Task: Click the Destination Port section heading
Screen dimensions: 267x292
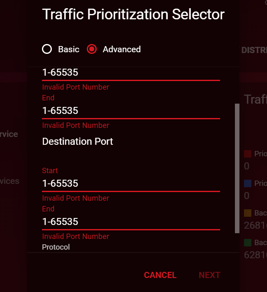Action: [x=78, y=141]
